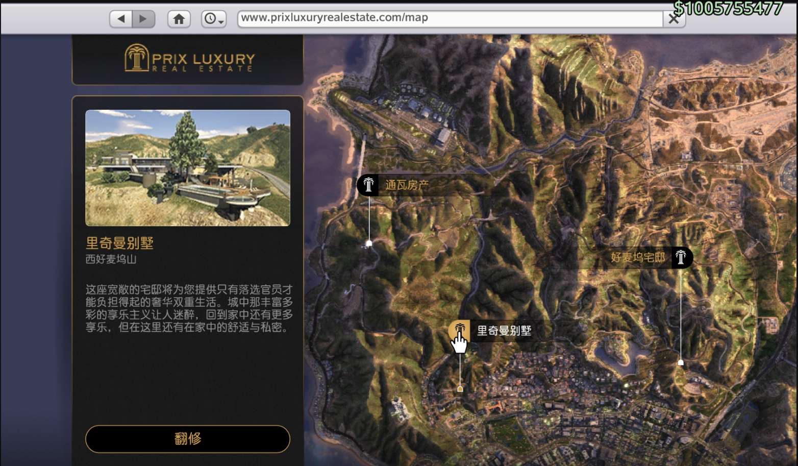Click the 通瓦房产 map label
This screenshot has height=466, width=798.
click(407, 185)
